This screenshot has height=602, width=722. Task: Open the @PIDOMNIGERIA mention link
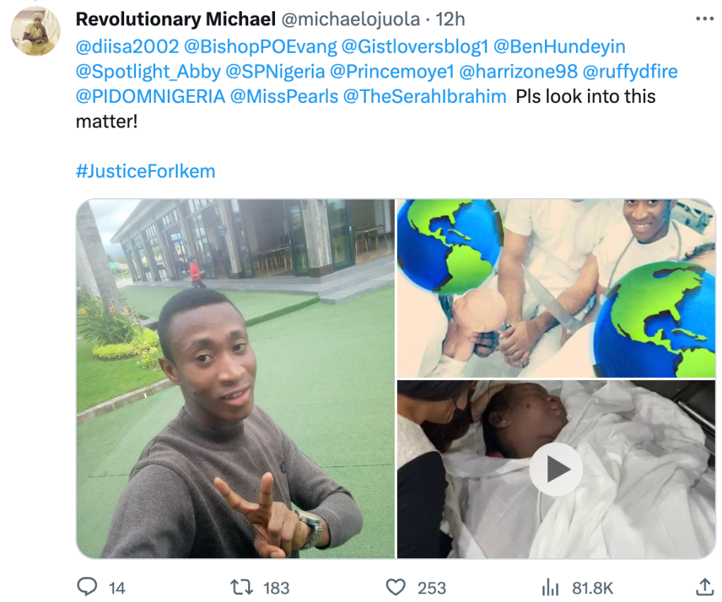[150, 96]
